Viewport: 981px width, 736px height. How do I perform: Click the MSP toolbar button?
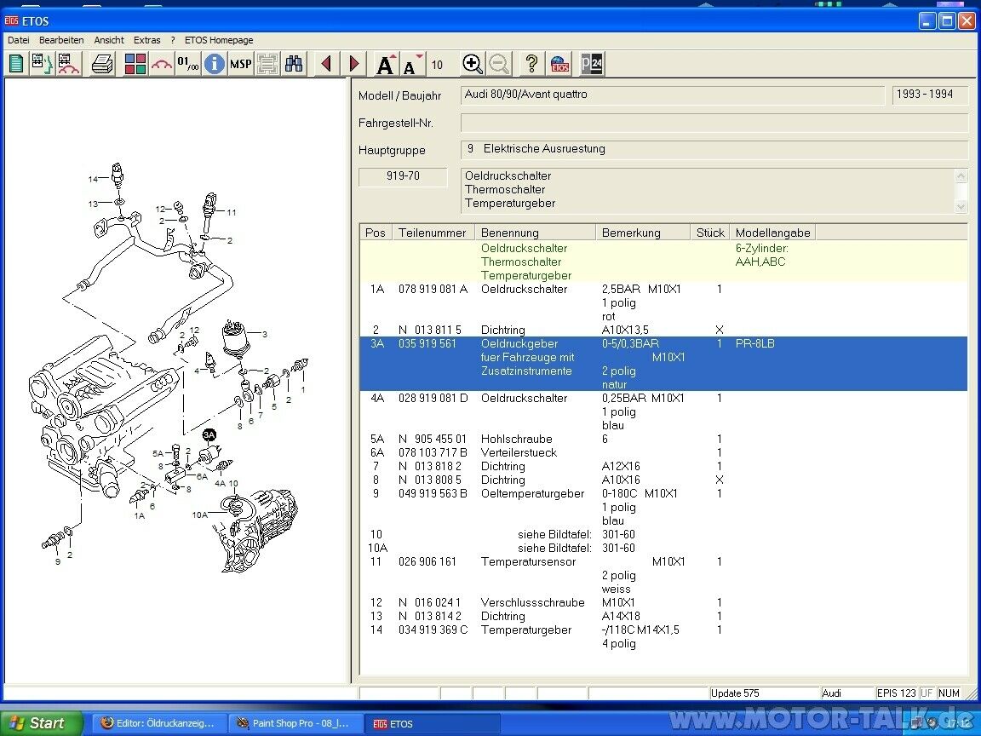click(x=241, y=64)
